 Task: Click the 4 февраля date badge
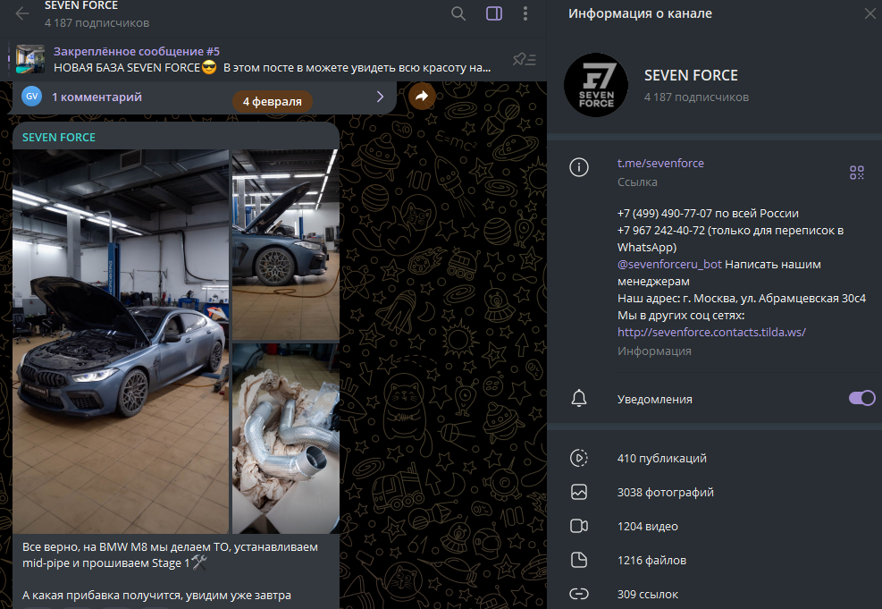click(272, 102)
